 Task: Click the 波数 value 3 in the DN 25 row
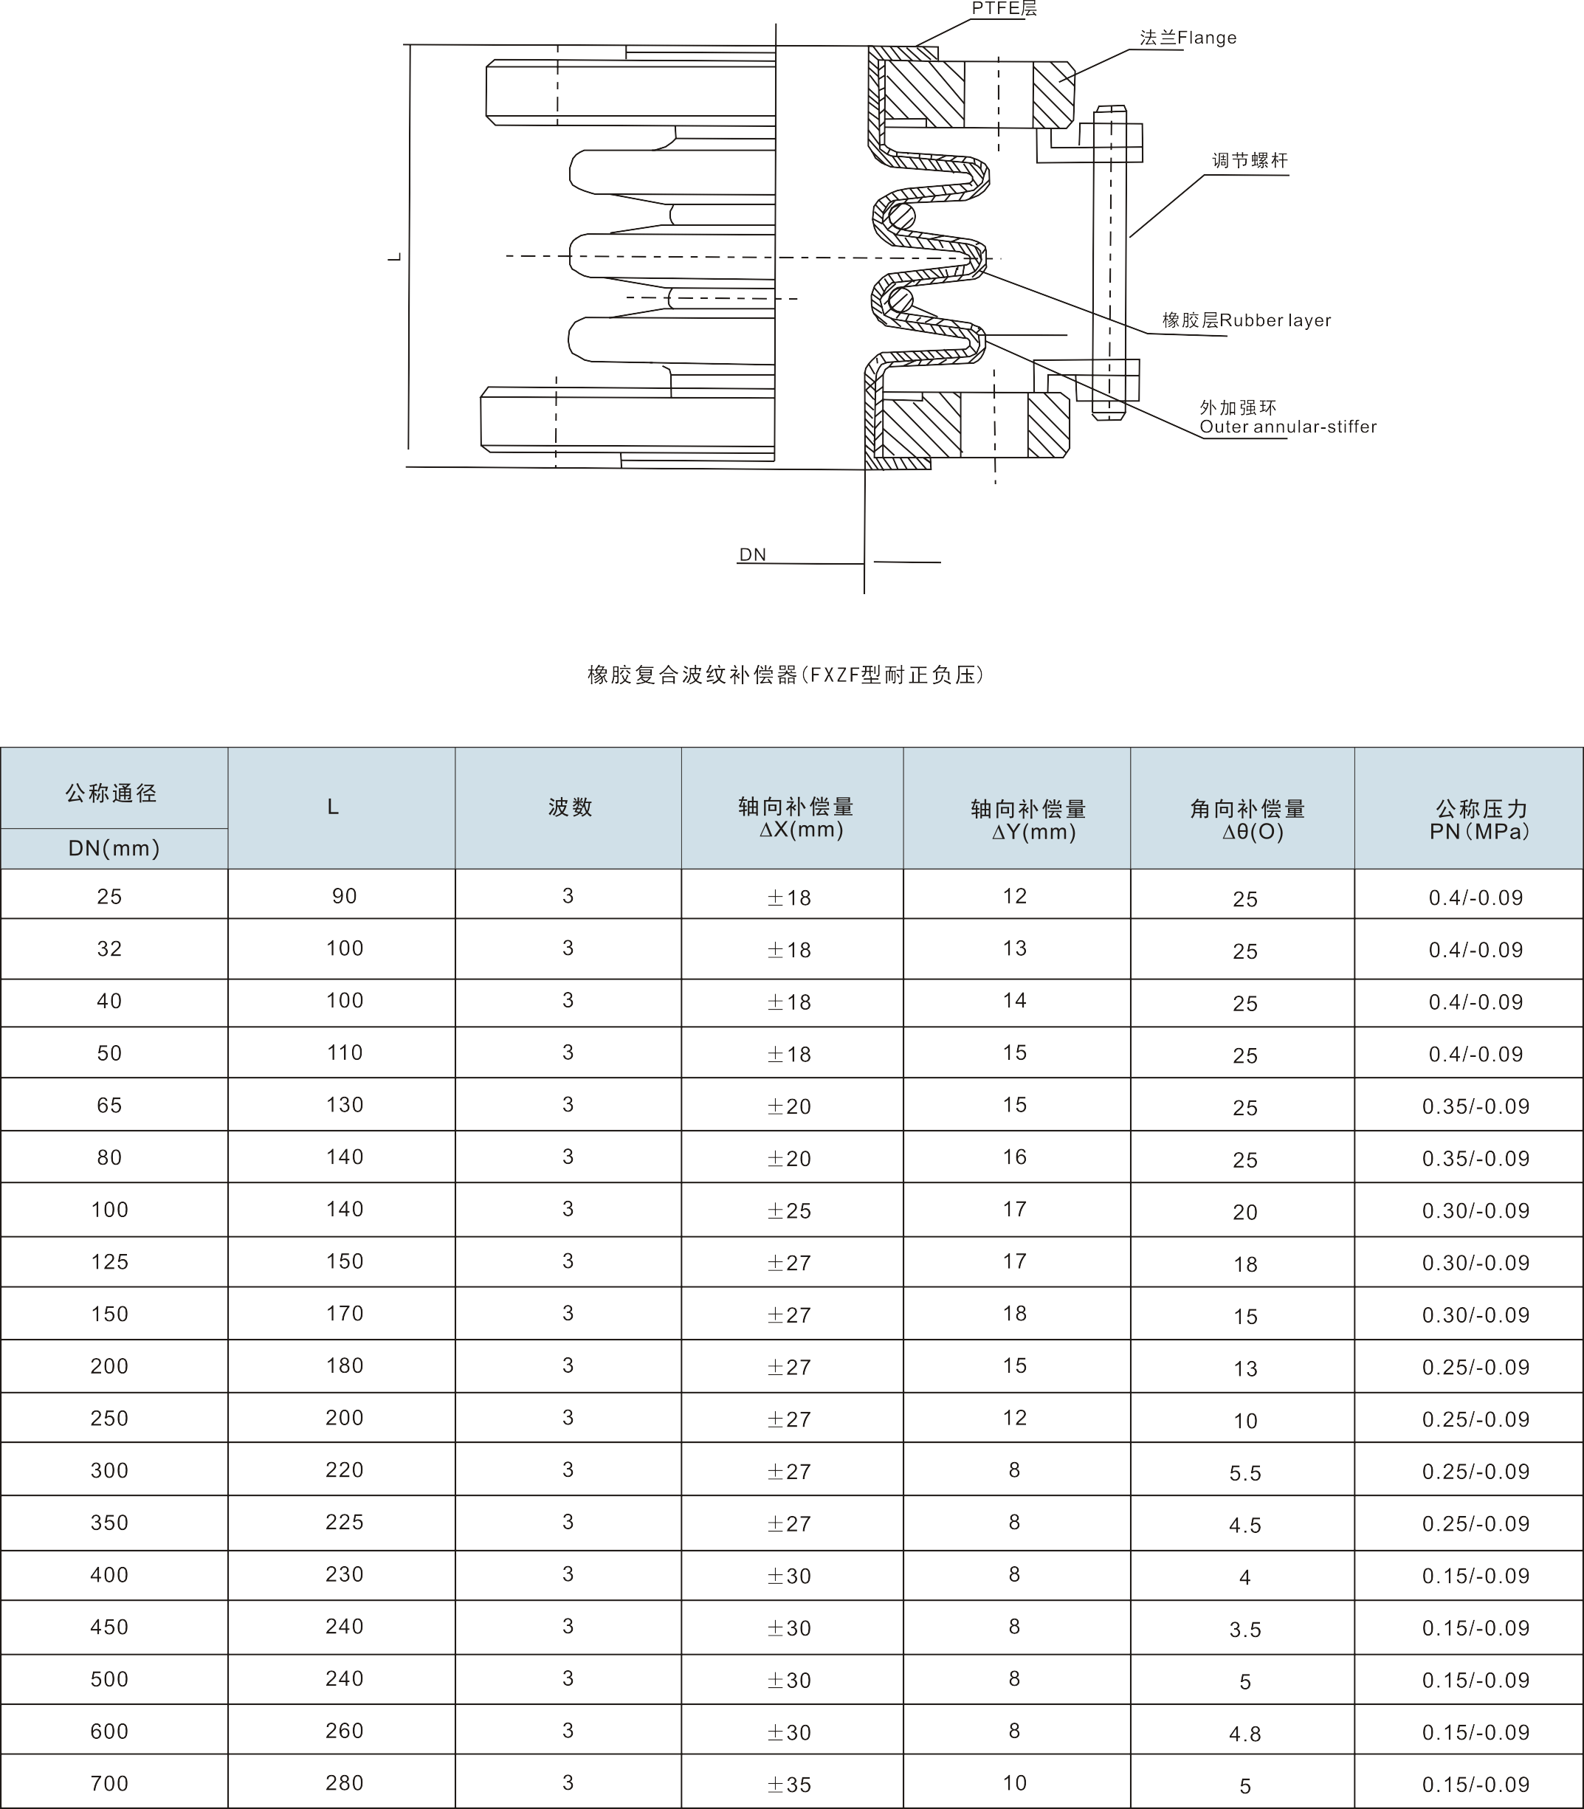pos(568,896)
